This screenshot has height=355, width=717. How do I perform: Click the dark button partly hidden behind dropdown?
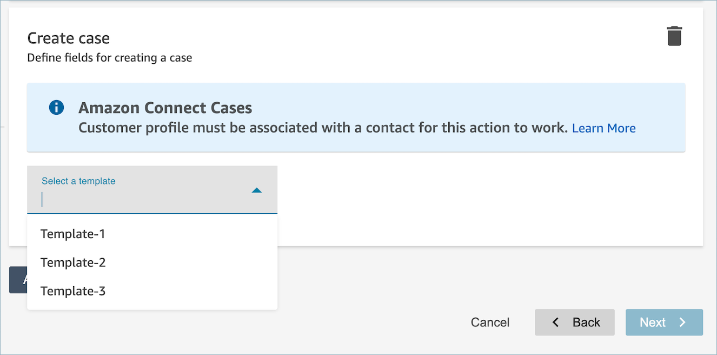point(18,280)
